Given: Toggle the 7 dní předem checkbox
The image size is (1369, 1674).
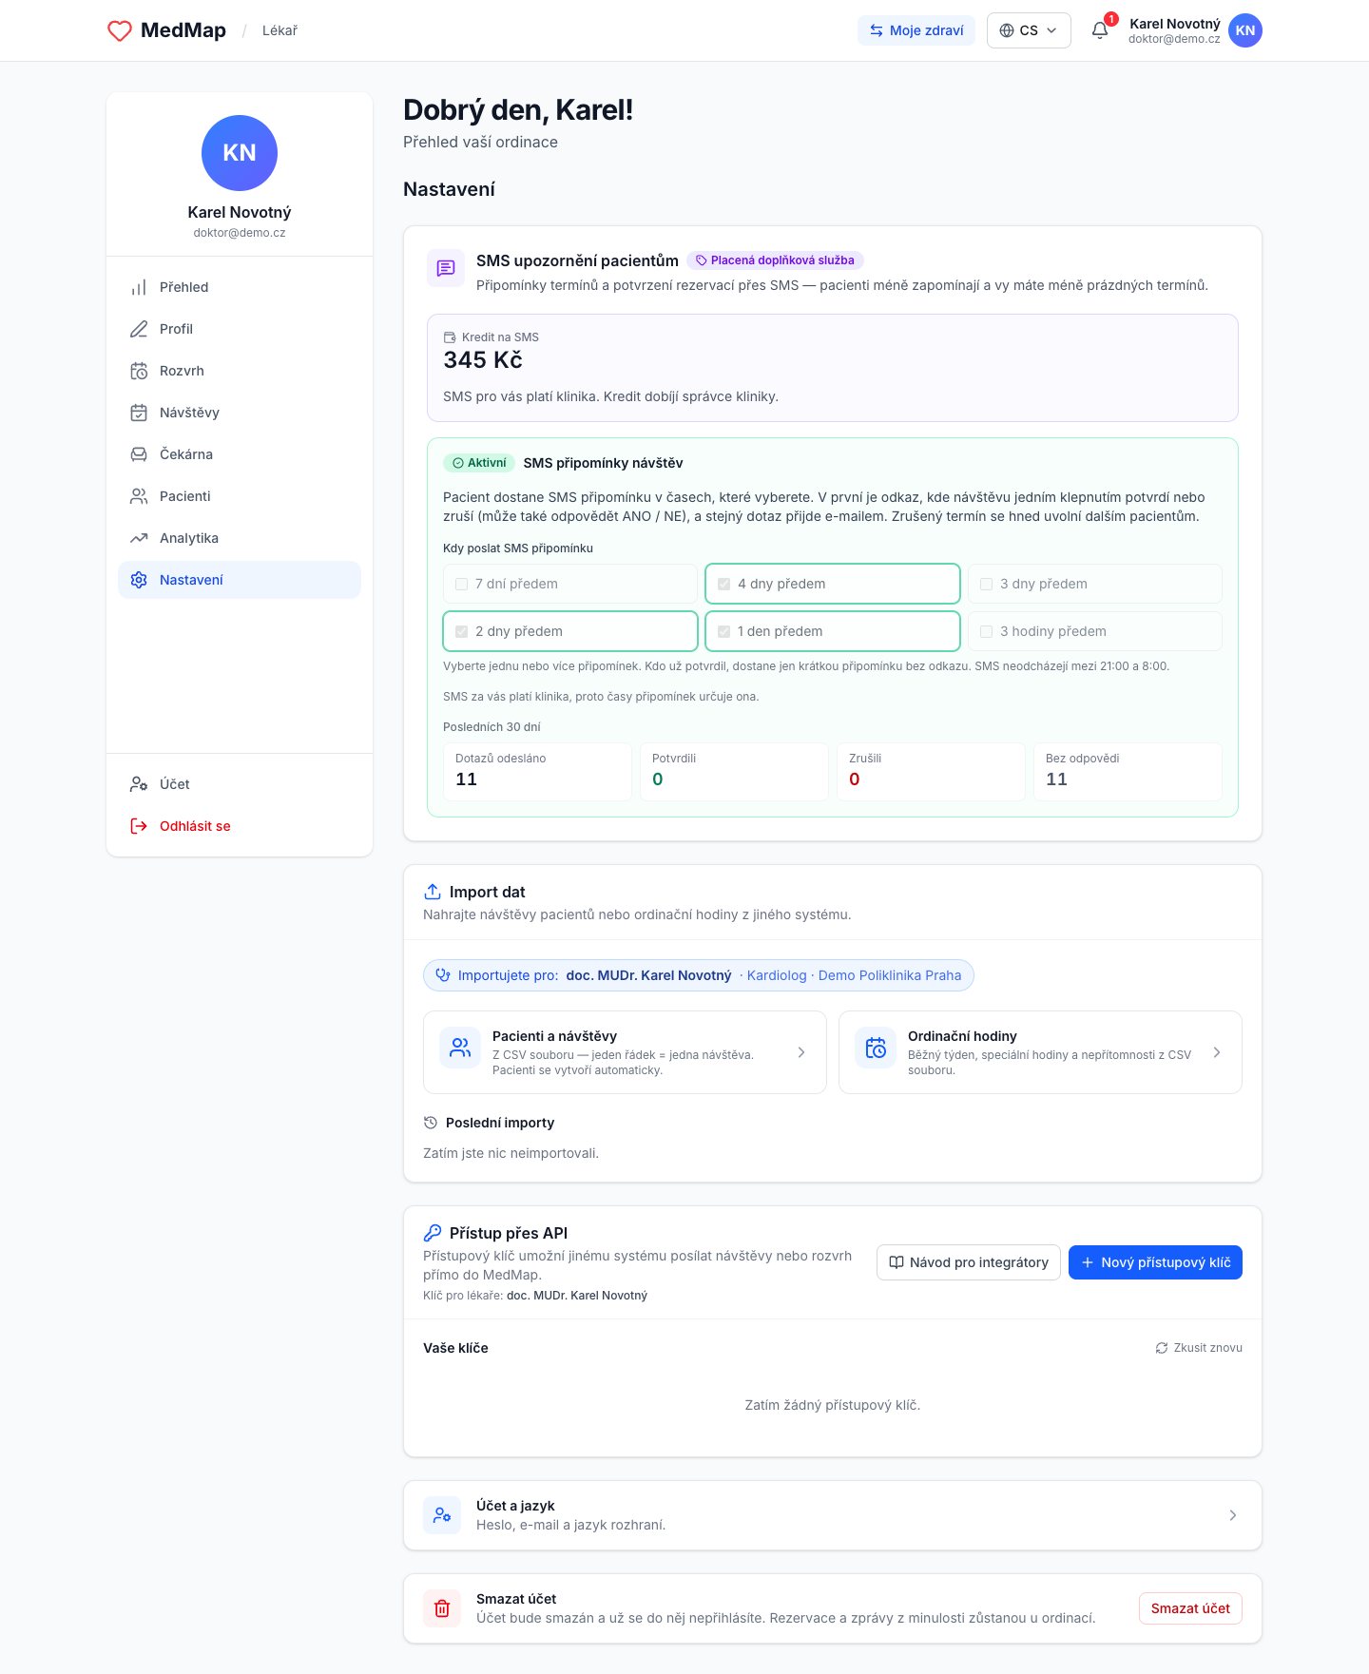Looking at the screenshot, I should [x=462, y=584].
